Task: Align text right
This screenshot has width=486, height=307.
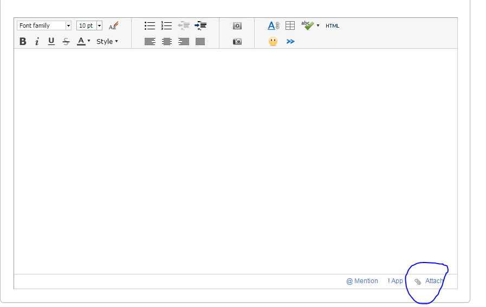Action: coord(184,41)
